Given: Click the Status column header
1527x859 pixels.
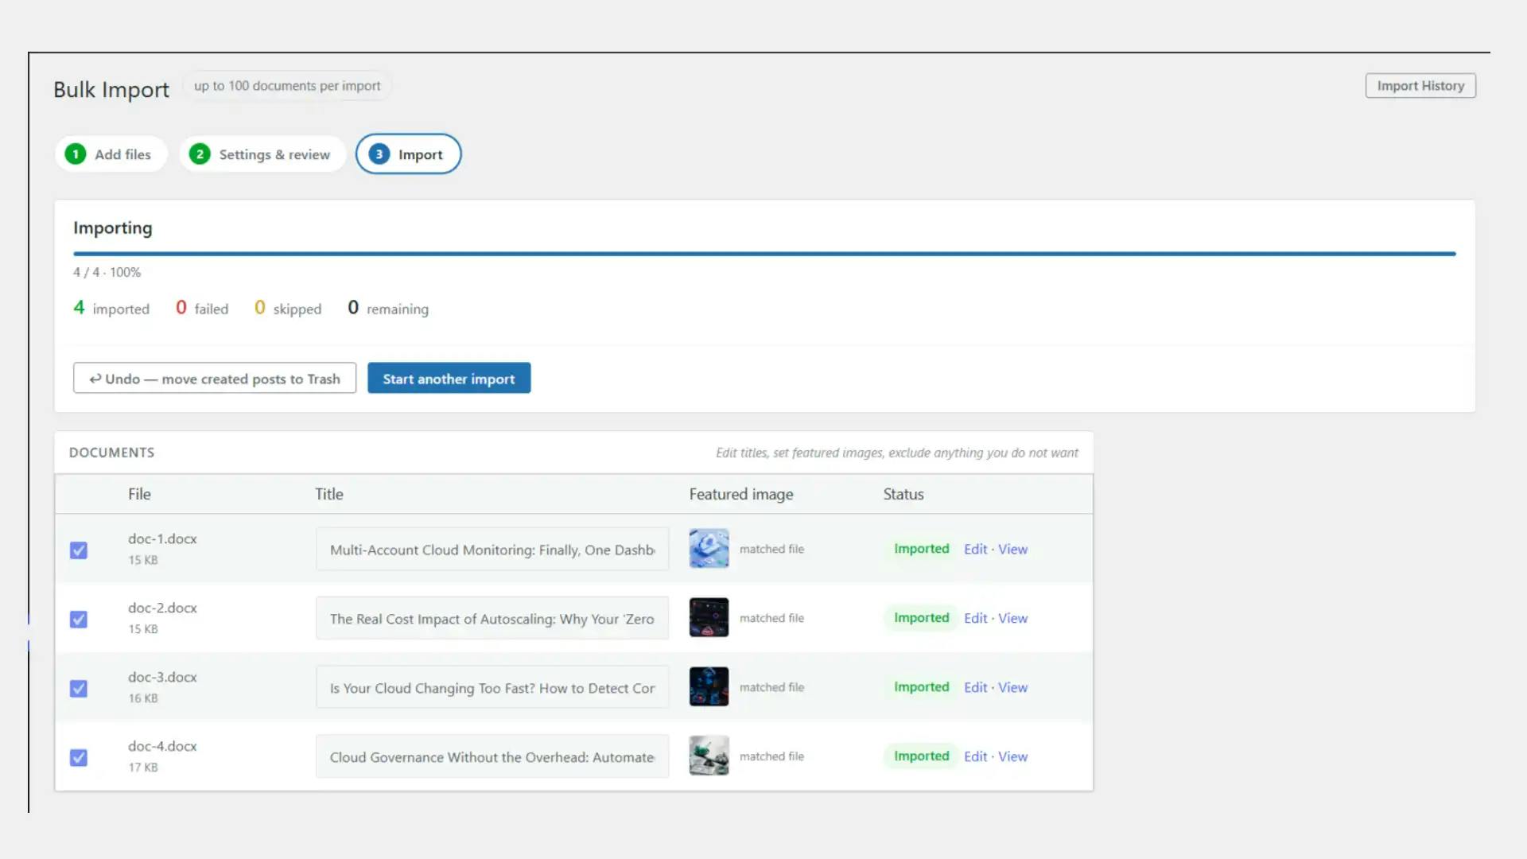Looking at the screenshot, I should [903, 494].
